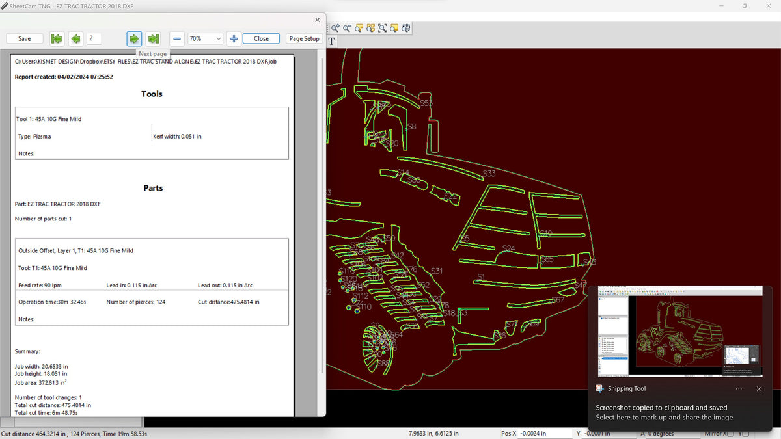Click 'Cut distance:475.4814 in' in operation box

click(228, 302)
